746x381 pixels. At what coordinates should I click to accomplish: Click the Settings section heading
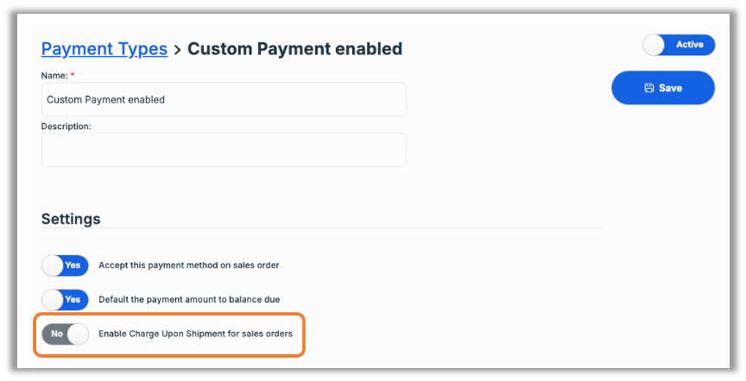tap(71, 219)
